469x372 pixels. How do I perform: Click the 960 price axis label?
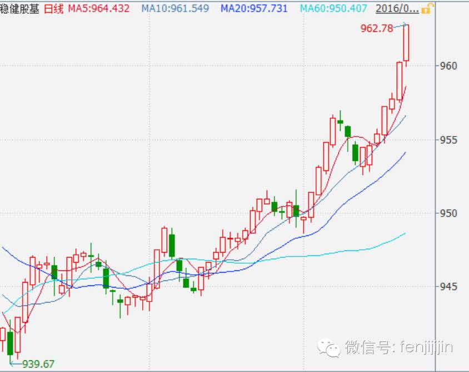pyautogui.click(x=448, y=66)
